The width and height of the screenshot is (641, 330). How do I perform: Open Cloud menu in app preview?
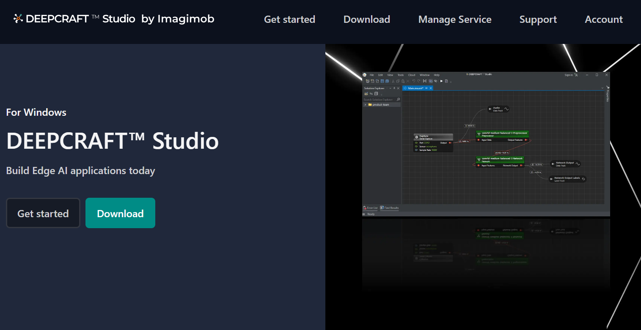412,75
